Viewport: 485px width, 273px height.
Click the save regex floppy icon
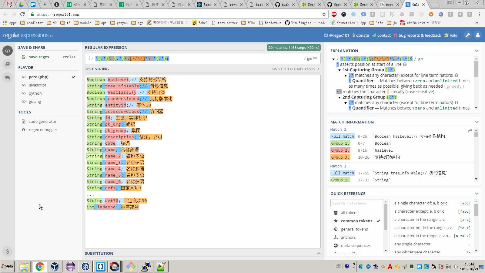[23, 57]
